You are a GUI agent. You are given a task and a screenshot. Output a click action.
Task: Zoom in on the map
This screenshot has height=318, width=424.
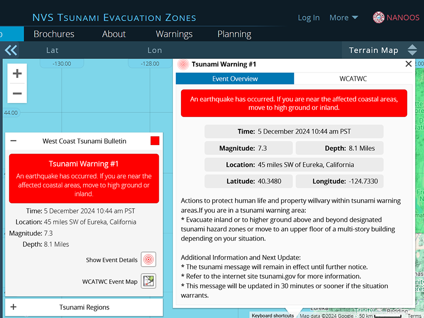point(17,73)
